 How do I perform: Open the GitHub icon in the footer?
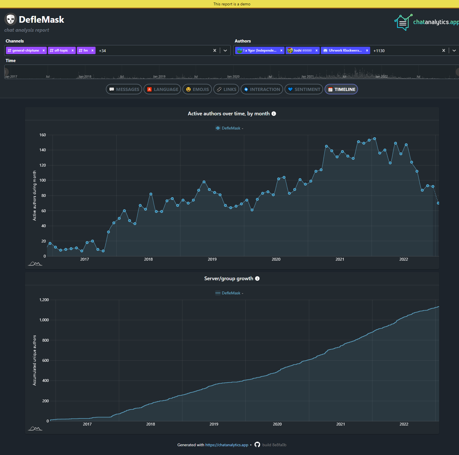pyautogui.click(x=257, y=445)
